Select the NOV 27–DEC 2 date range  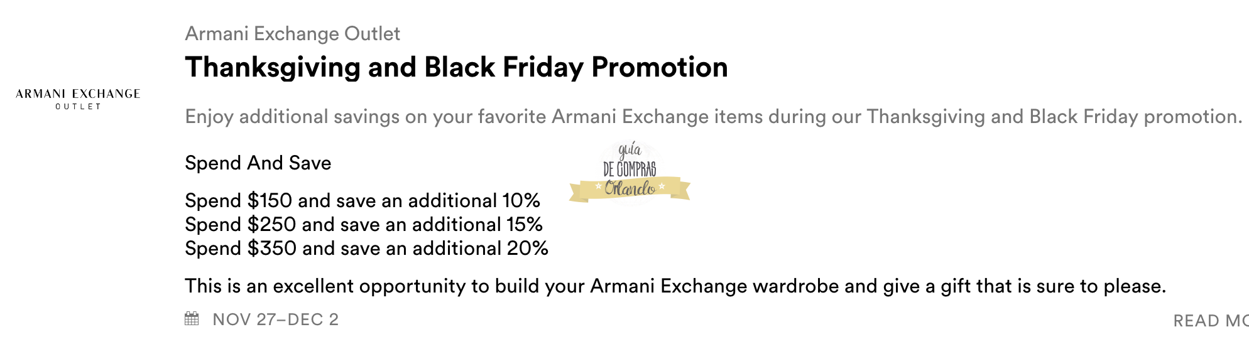(x=275, y=319)
